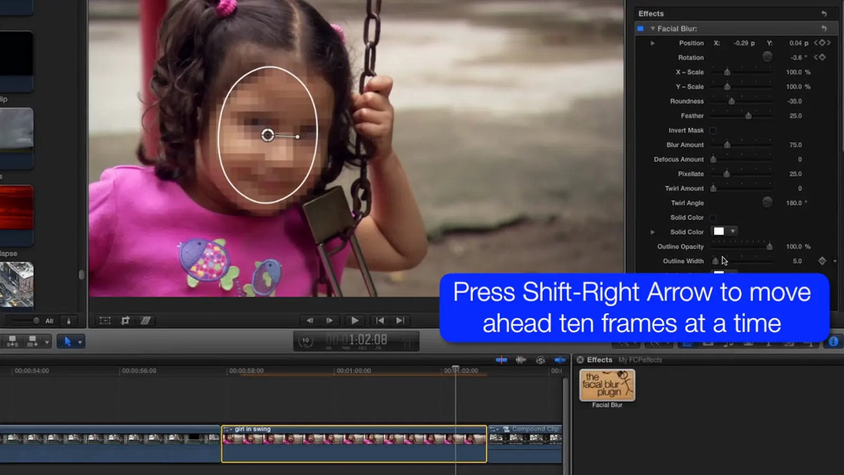Toggle the solo icon in timeline
The height and width of the screenshot is (475, 844).
click(540, 360)
